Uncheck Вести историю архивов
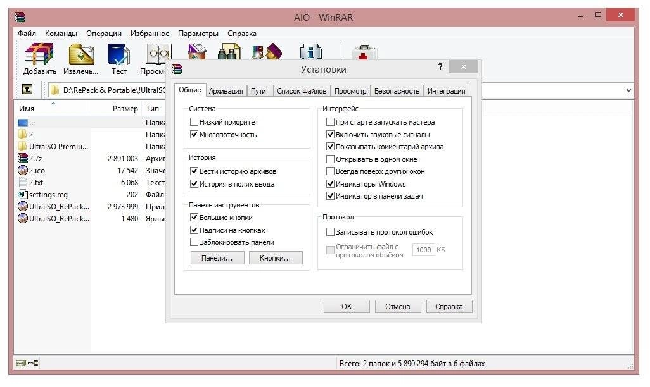The image size is (650, 387). (x=194, y=171)
